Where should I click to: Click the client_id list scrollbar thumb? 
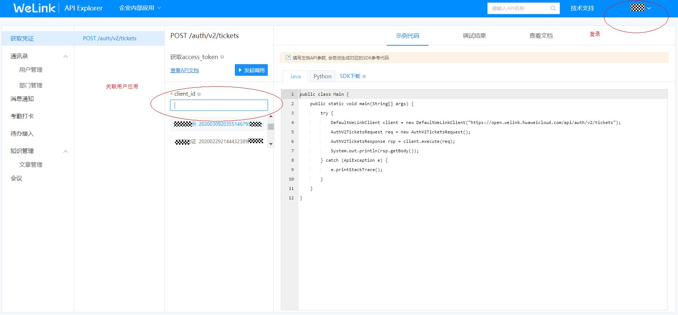271,127
